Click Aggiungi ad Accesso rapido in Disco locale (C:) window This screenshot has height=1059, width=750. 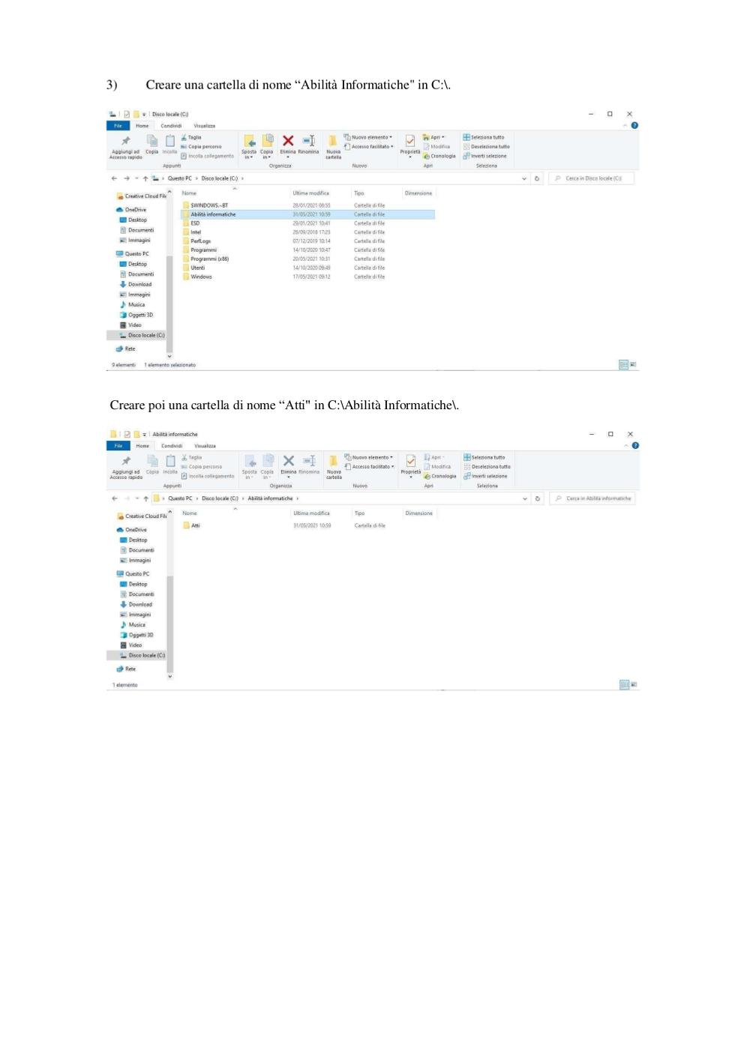(x=126, y=146)
